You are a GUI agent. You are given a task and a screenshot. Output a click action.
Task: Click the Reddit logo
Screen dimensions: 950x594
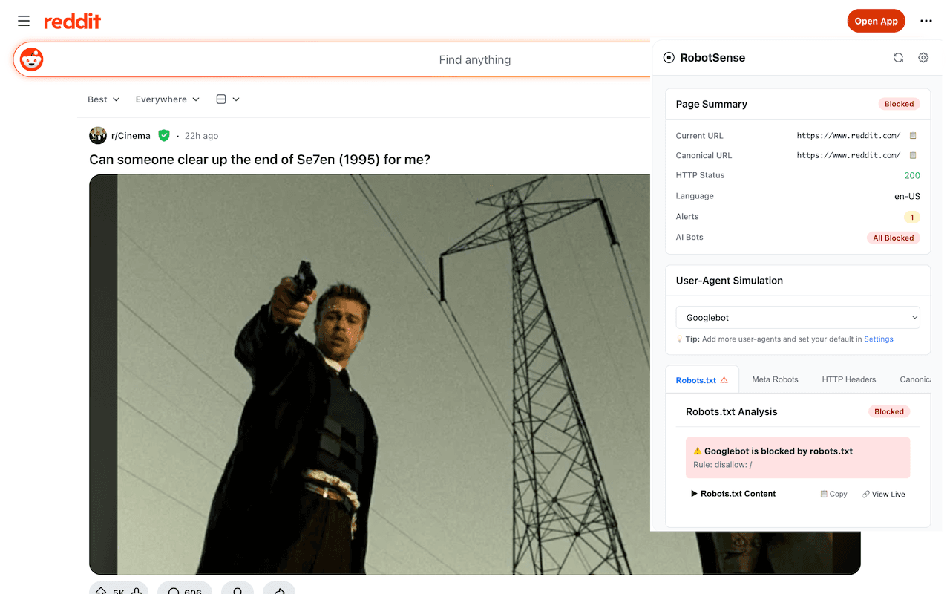click(72, 21)
